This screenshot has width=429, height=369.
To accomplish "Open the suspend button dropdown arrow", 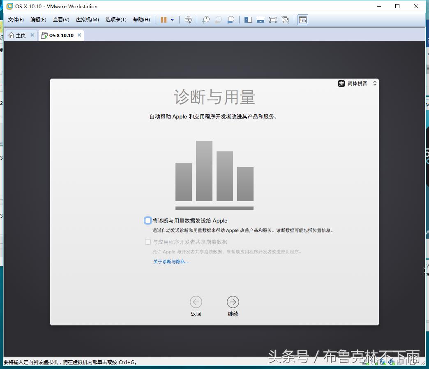I will click(172, 19).
